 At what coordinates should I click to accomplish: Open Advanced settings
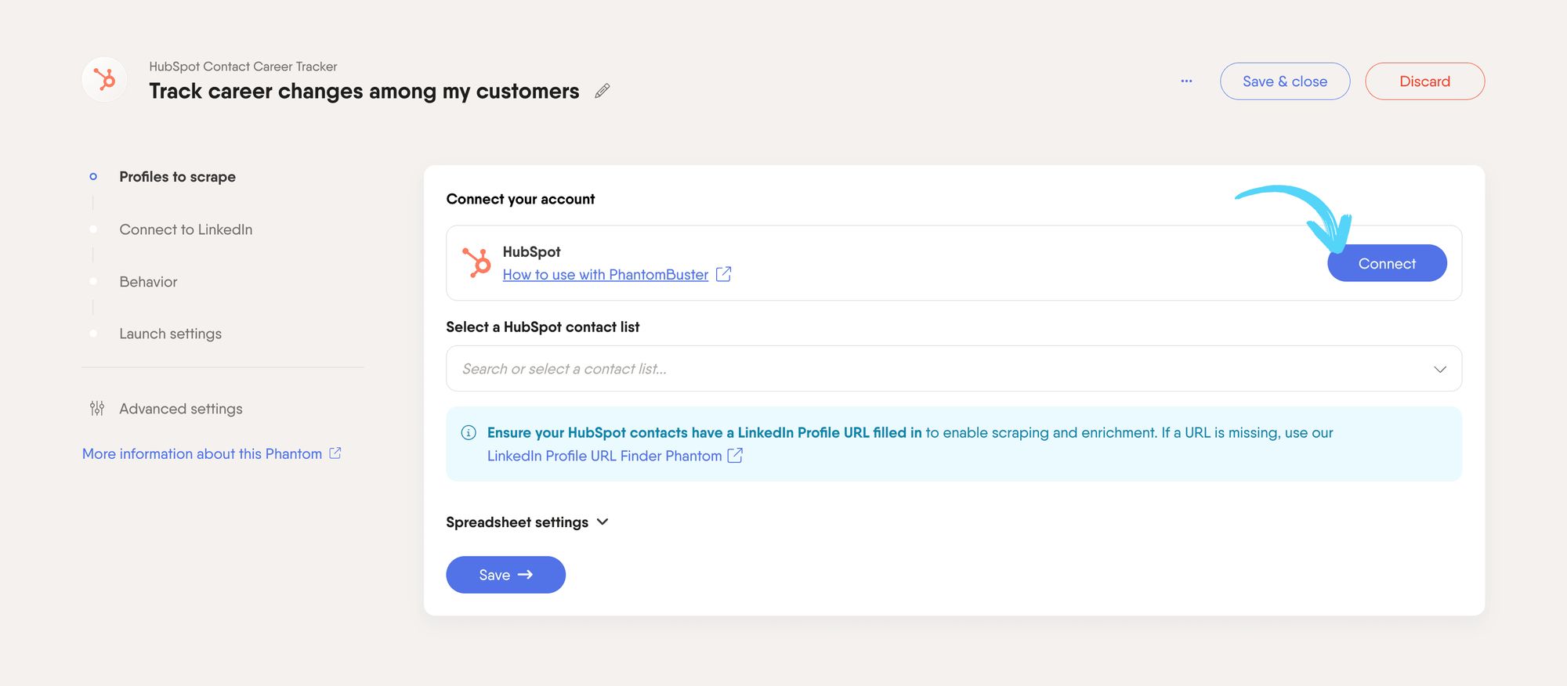pyautogui.click(x=181, y=409)
